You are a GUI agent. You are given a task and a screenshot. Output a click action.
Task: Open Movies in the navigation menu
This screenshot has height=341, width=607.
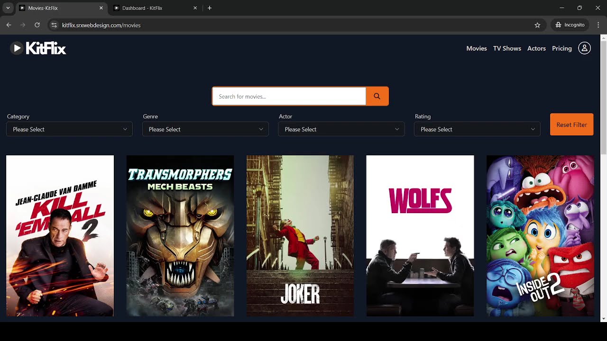click(477, 48)
